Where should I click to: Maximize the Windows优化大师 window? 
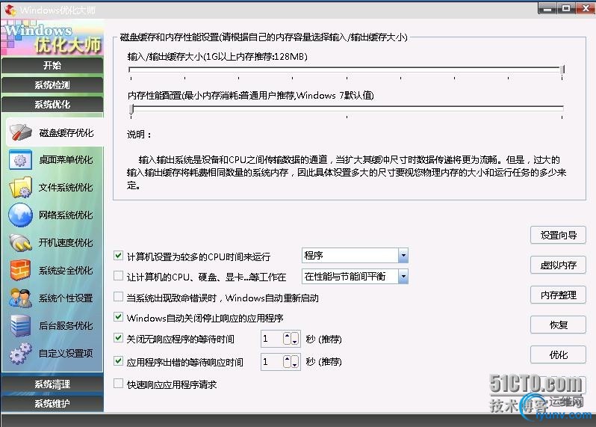[x=566, y=8]
